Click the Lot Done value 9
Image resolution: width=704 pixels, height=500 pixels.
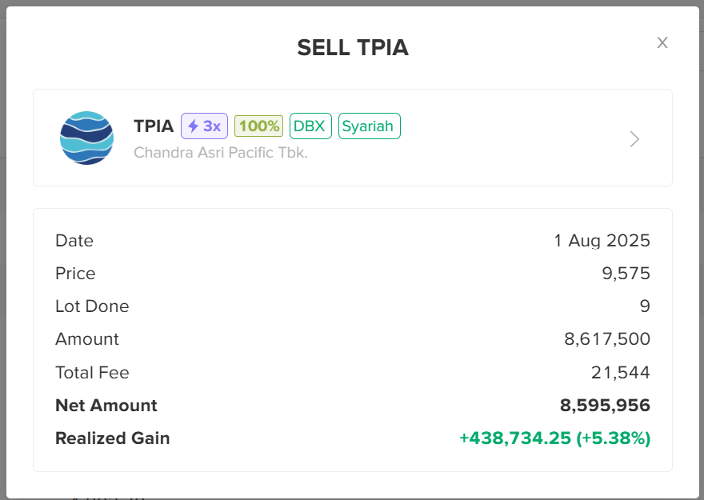645,306
